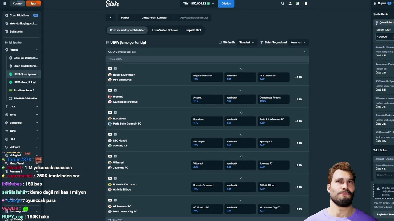Click the Stake logo

coord(112,4)
